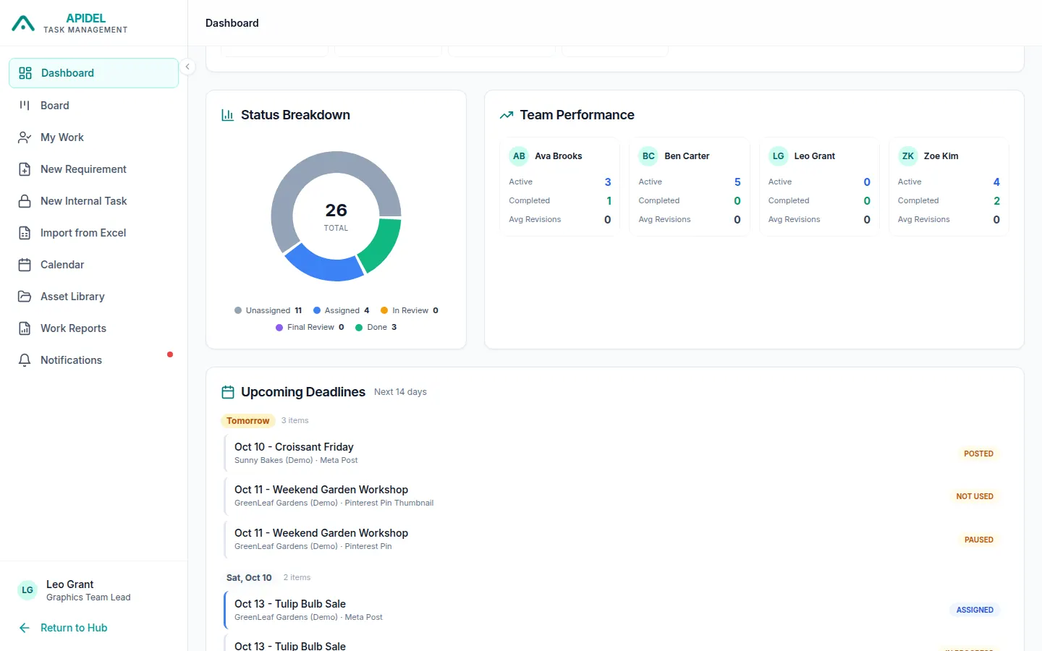Click the NOT USED status badge
The width and height of the screenshot is (1042, 651).
pos(975,496)
